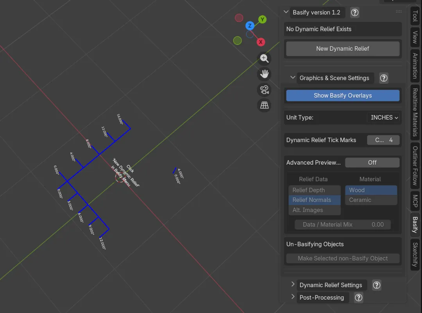Click the Material column label
Viewport: 422px width, 313px height.
pos(370,179)
